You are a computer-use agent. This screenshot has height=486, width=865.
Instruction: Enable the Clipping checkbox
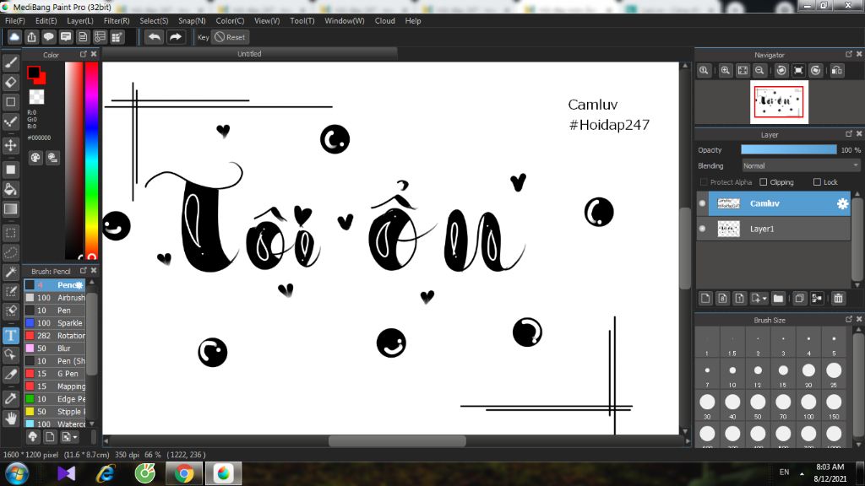[x=764, y=182]
